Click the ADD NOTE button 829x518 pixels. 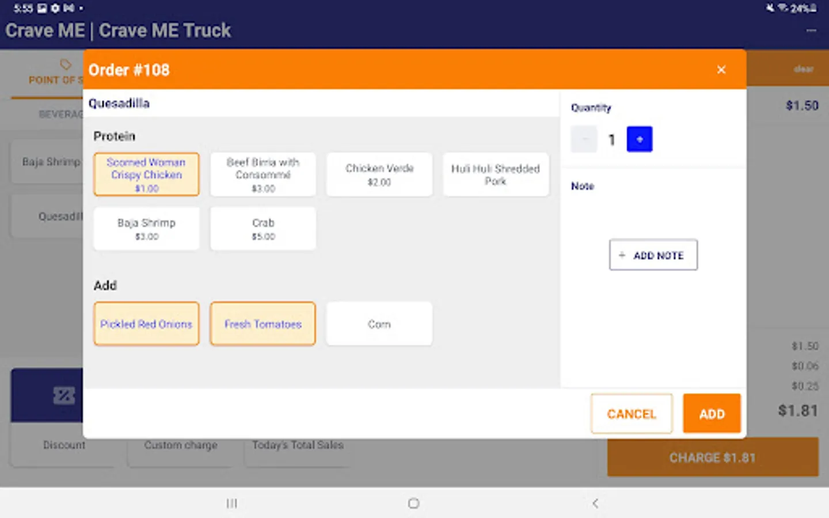(653, 255)
